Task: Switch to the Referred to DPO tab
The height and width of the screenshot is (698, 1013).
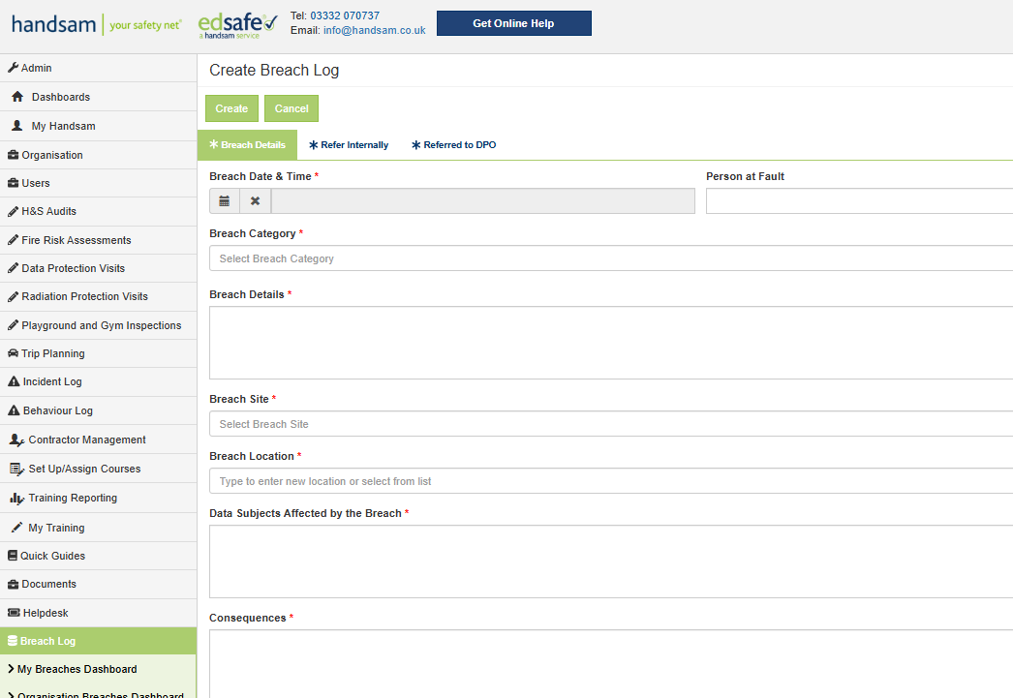Action: (x=453, y=144)
